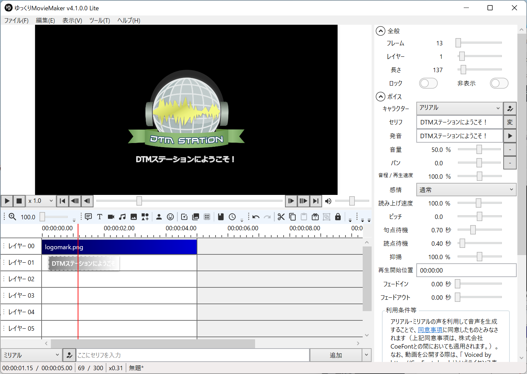
Task: Add an audio item with music note icon
Action: (122, 217)
